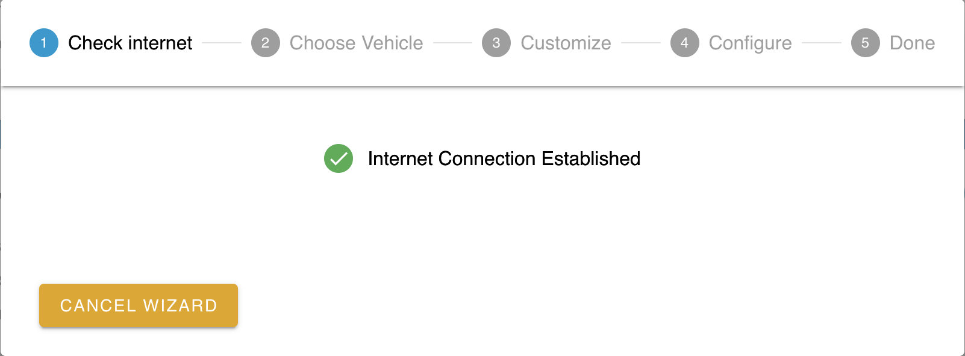Click connector line between steps 1 and 2

tap(222, 43)
